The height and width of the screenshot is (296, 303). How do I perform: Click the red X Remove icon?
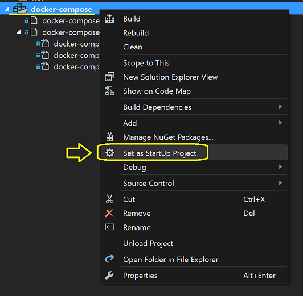[x=109, y=213]
